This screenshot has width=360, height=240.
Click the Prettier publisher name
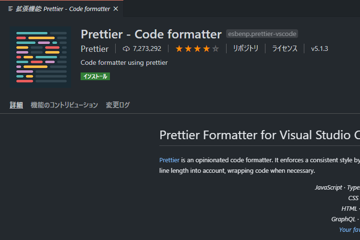pos(95,48)
